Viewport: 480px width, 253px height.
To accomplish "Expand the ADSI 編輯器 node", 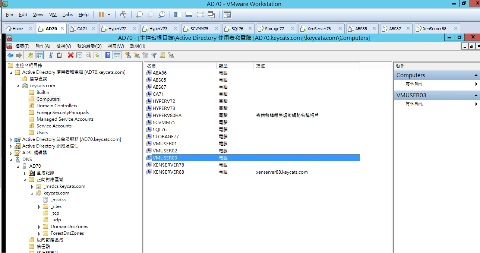I will tap(11, 153).
